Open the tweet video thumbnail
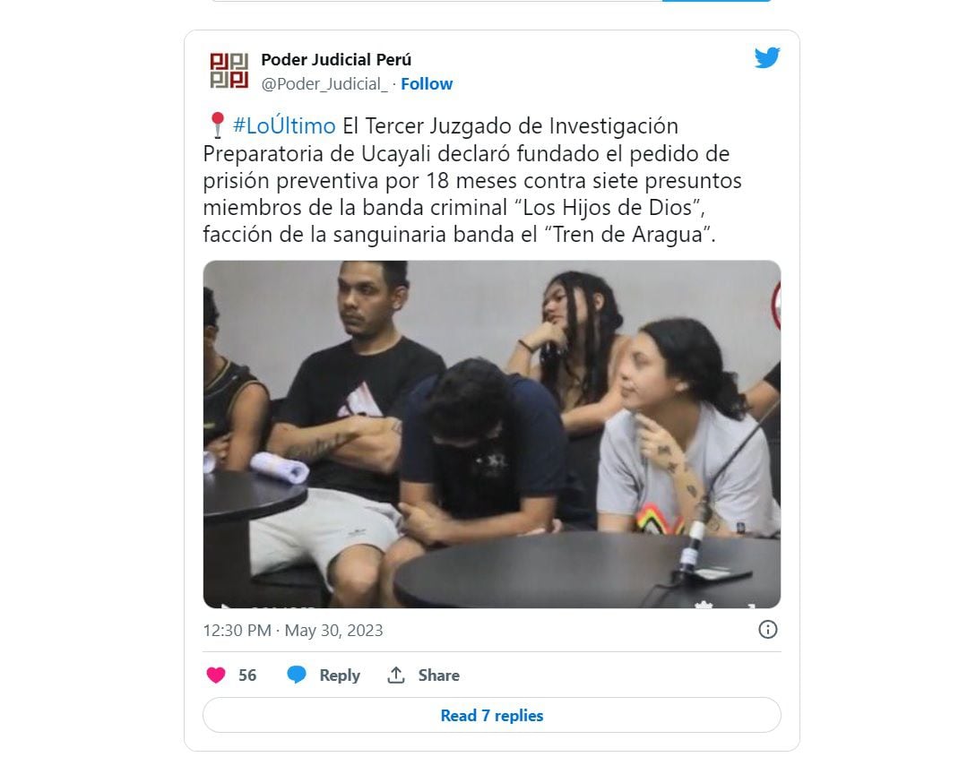 pyautogui.click(x=492, y=434)
